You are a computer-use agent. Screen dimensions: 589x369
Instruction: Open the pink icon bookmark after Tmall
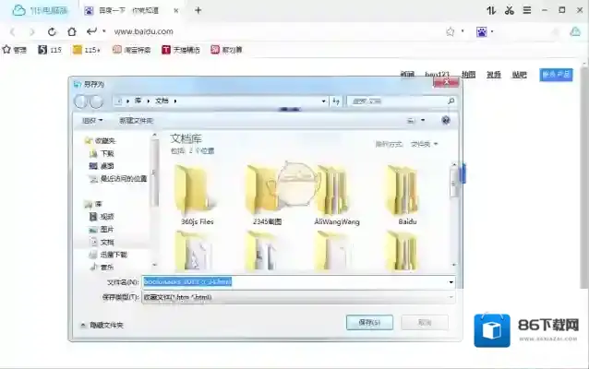(226, 50)
